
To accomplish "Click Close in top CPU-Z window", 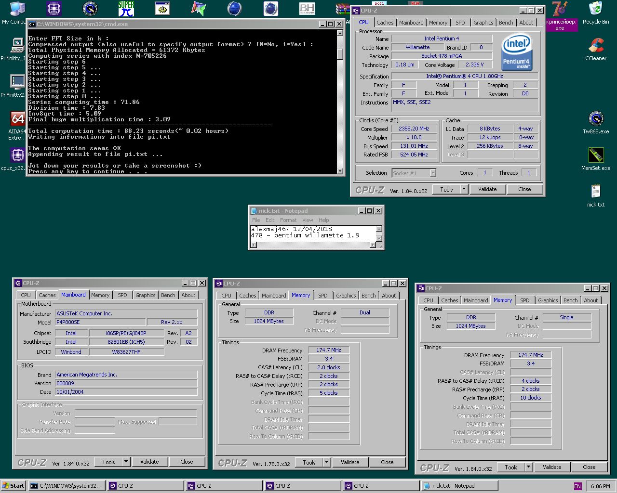I will tap(524, 189).
